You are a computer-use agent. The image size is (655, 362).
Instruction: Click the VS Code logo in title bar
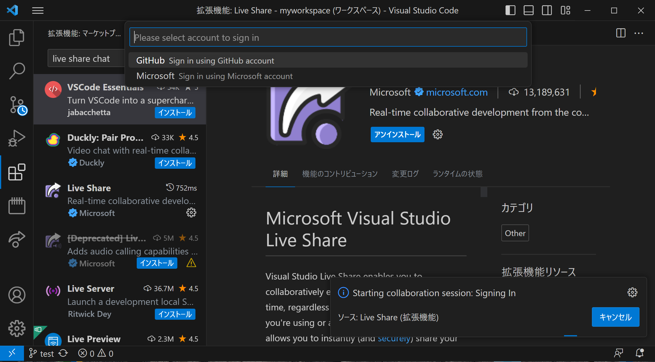click(13, 10)
